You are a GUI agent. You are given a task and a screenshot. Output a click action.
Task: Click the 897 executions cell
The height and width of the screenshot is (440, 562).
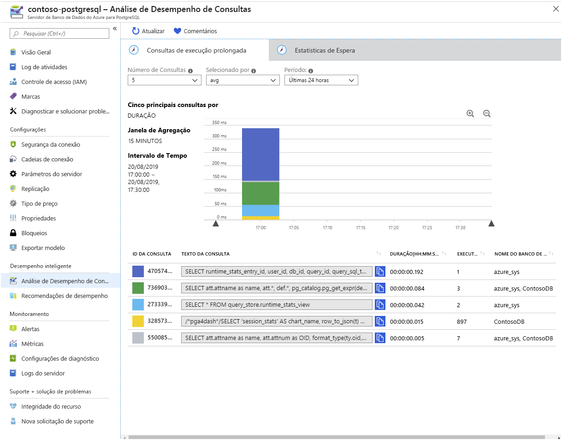point(461,321)
